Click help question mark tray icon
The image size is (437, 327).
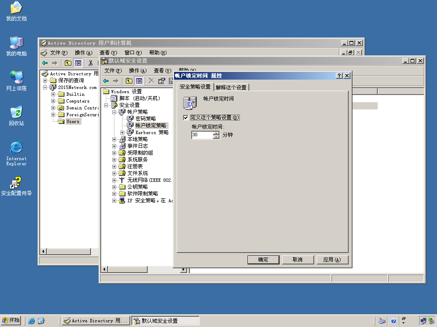(x=393, y=321)
